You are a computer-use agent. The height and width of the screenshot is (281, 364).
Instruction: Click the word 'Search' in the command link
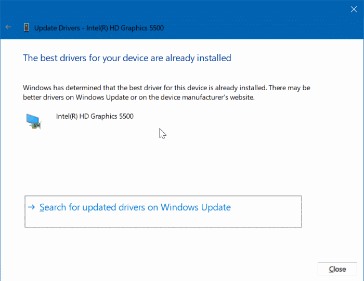[x=53, y=207]
